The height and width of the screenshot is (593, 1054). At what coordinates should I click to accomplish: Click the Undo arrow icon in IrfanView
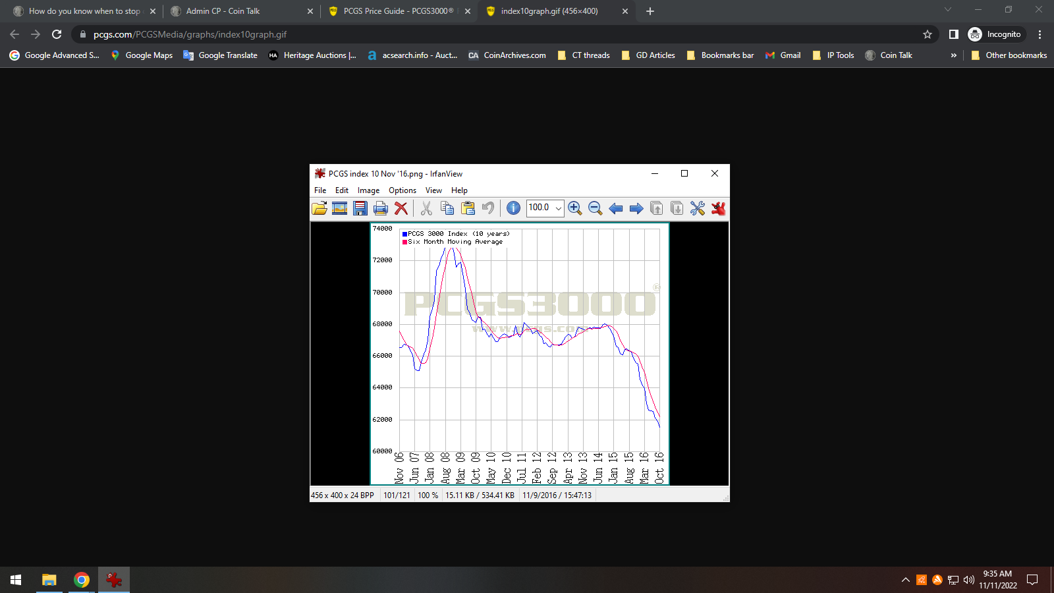pyautogui.click(x=488, y=208)
